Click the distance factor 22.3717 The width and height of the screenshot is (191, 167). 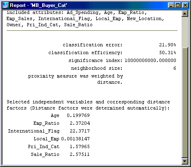[x=80, y=131]
